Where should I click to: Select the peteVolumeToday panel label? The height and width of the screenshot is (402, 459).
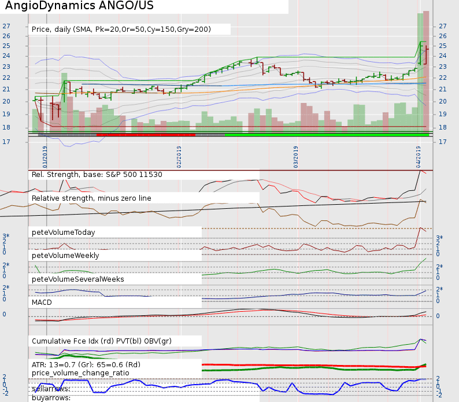tap(63, 233)
